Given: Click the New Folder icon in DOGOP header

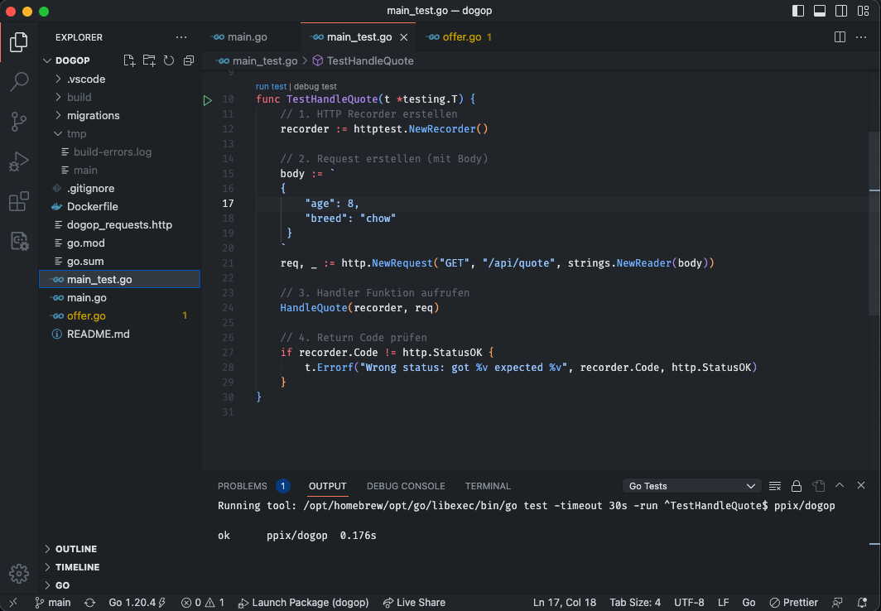Looking at the screenshot, I should [x=149, y=60].
